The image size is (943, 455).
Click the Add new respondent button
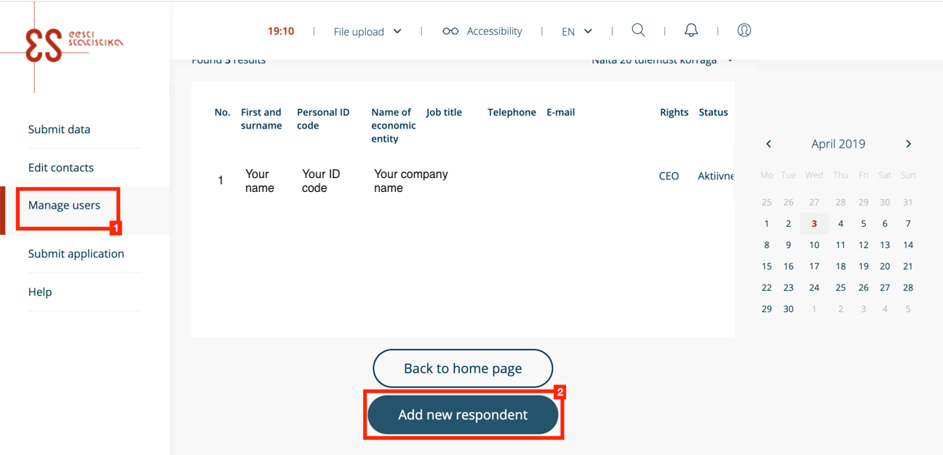463,414
